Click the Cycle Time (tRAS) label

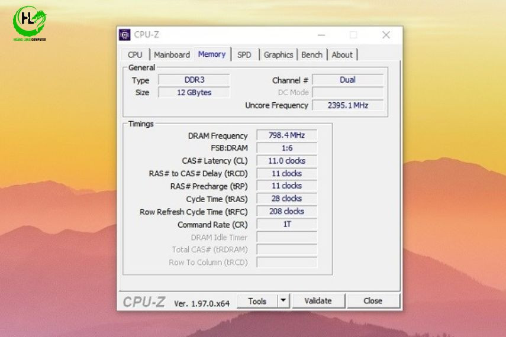217,199
